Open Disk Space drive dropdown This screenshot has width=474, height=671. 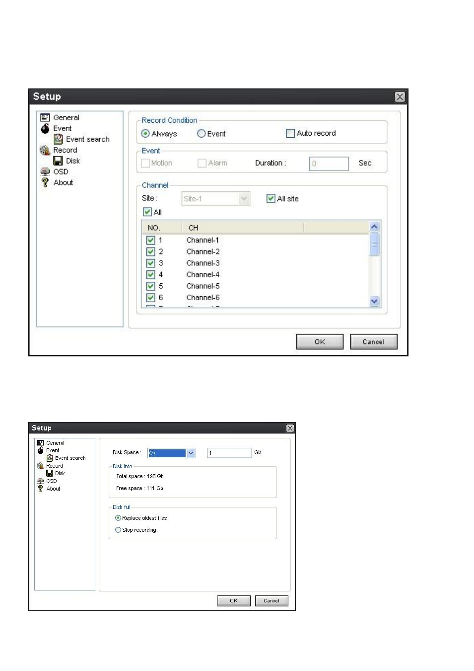(x=191, y=453)
